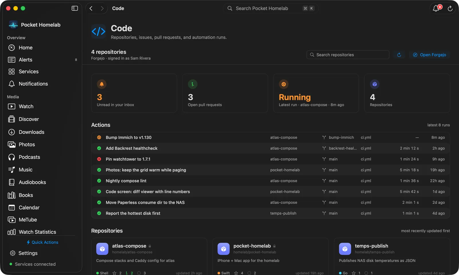Click the Downloads icon in sidebar

coord(11,132)
